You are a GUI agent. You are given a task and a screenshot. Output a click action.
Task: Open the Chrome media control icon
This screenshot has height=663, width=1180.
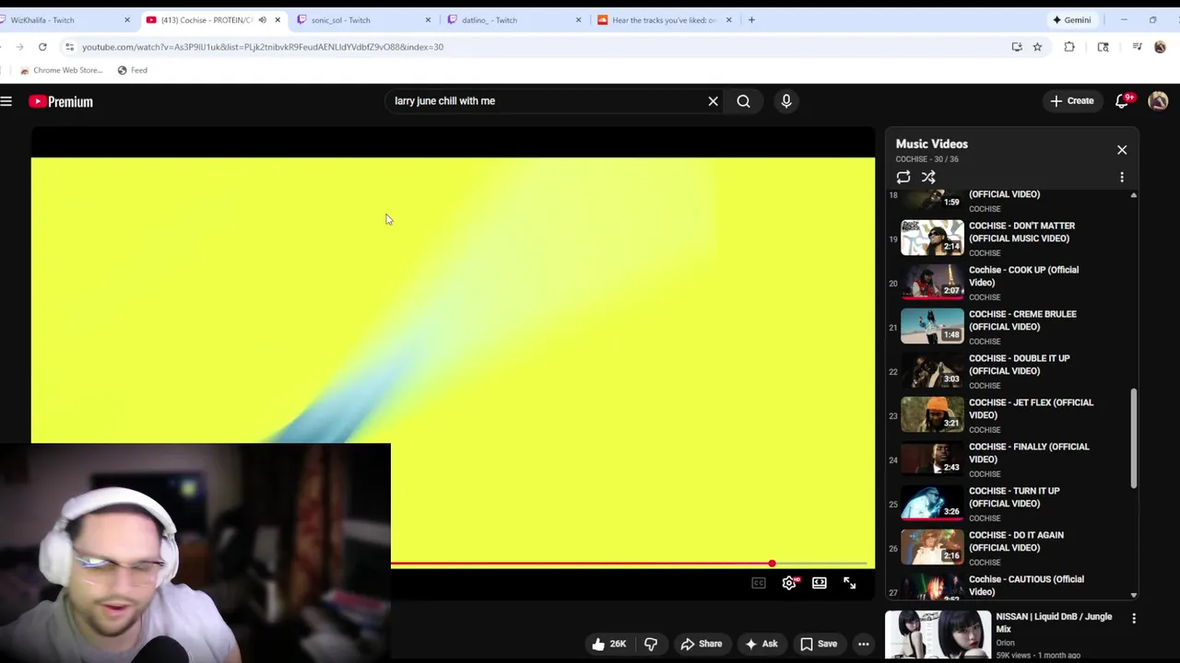1138,47
